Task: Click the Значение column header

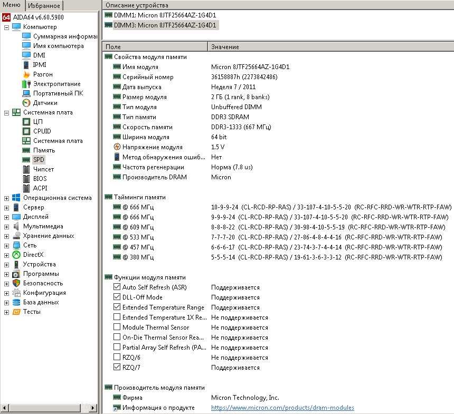Action: point(331,46)
